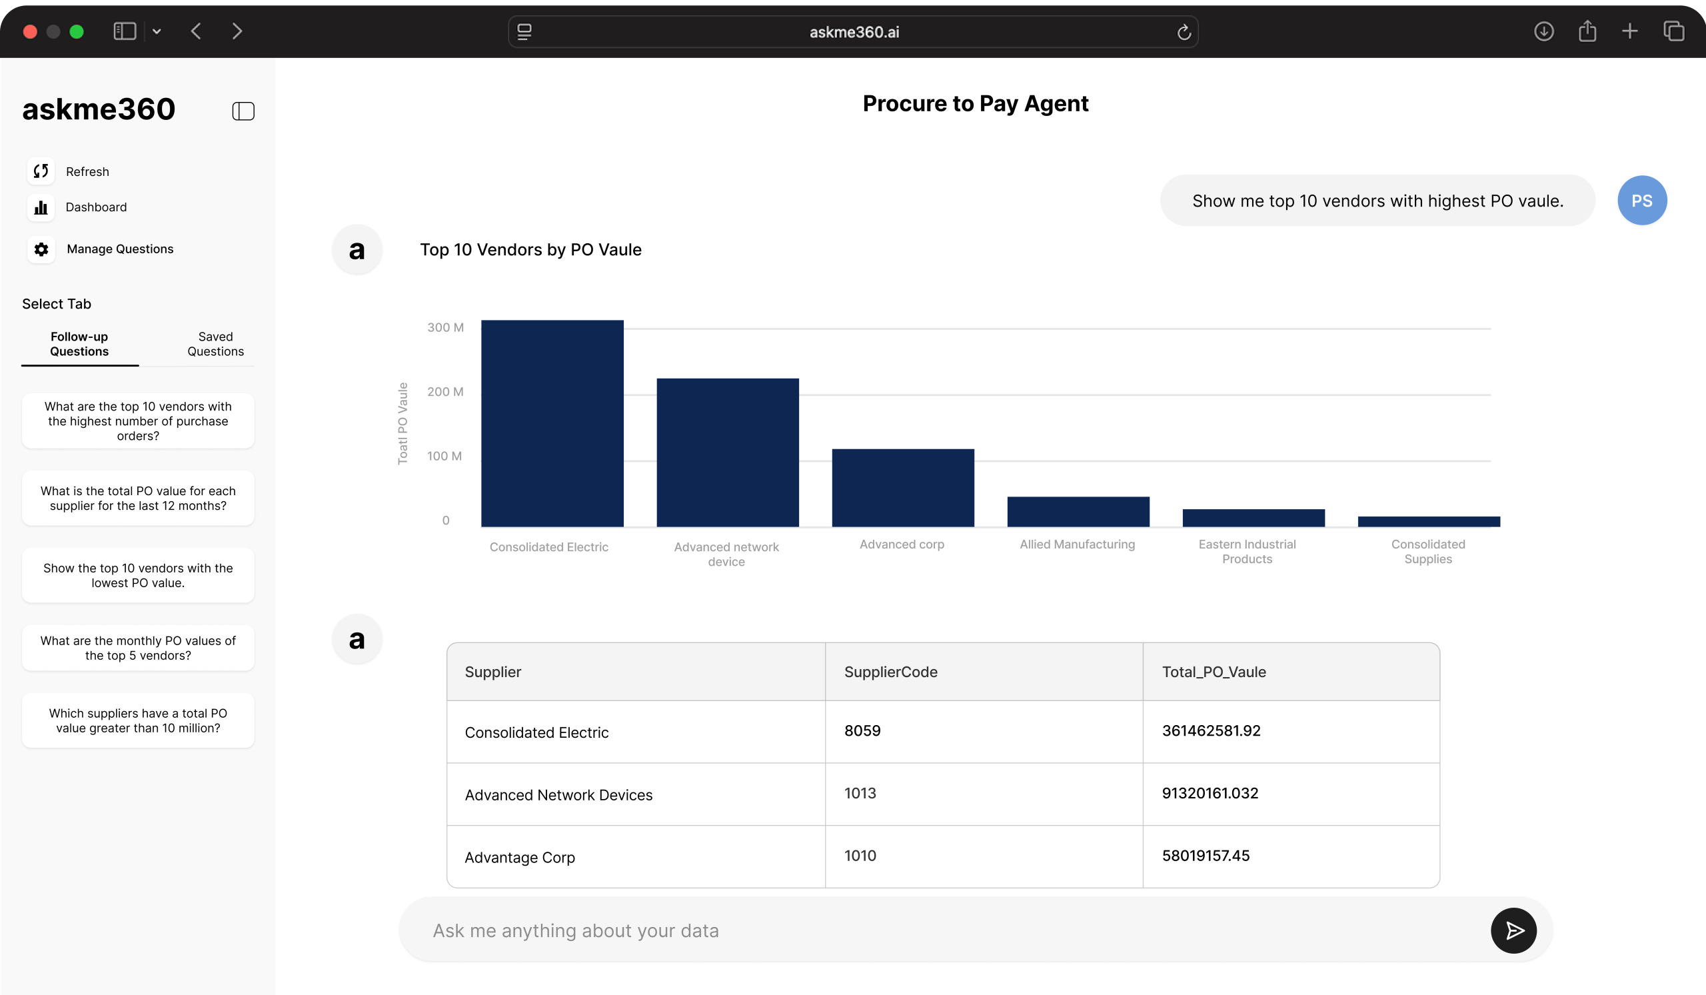The width and height of the screenshot is (1706, 995).
Task: Expand the Safari sidebar dropdown chevron
Action: 157,31
